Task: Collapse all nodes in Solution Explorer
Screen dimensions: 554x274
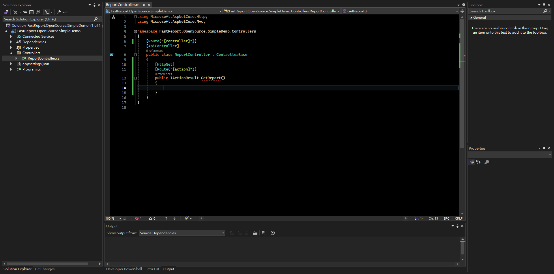Action: pyautogui.click(x=31, y=12)
